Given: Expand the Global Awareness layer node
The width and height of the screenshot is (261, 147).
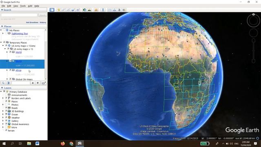Looking at the screenshot, I should coord(3,124).
